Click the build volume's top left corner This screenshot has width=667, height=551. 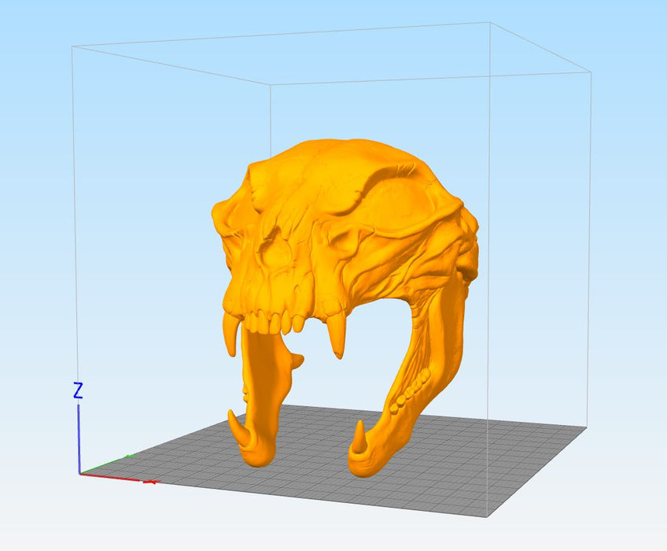pyautogui.click(x=73, y=46)
